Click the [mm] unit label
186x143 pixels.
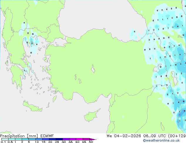coord(32,136)
